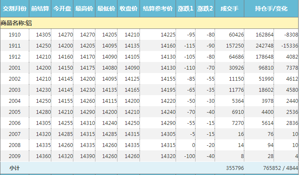Image resolution: width=299 pixels, height=175 pixels.
Task: Select the 2009 delivery month cell
Action: 14,156
